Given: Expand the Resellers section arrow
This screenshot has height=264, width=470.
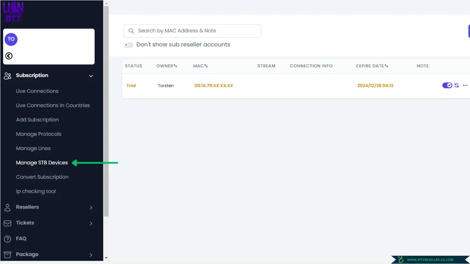Looking at the screenshot, I should coord(91,208).
